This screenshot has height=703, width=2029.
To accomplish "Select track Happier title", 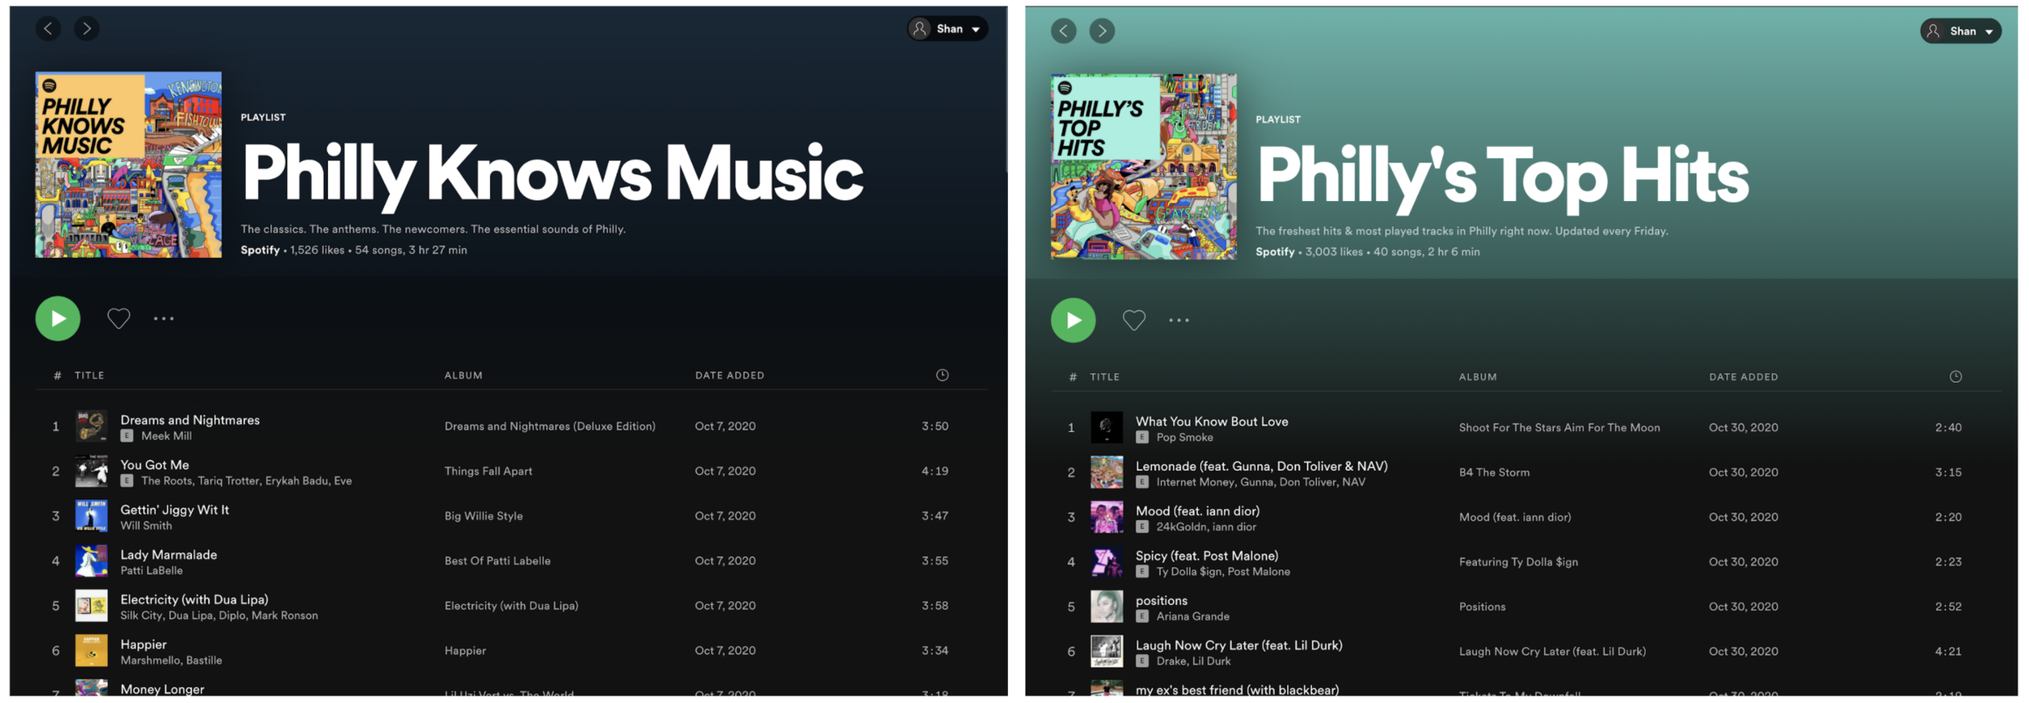I will point(143,645).
